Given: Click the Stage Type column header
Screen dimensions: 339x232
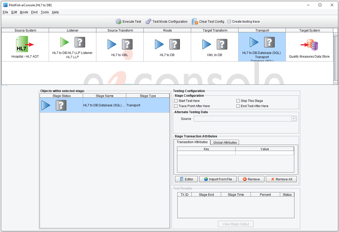Looking at the screenshot, I should [x=148, y=96].
